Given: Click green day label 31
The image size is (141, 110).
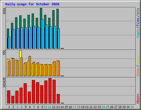Looking at the screenshot, I should point(132,107).
